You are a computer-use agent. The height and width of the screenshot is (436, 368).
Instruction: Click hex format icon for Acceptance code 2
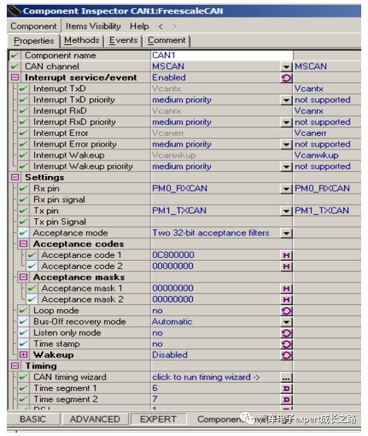(286, 266)
